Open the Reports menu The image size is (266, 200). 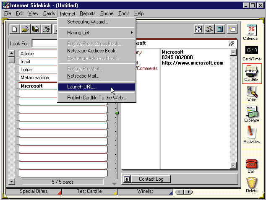(87, 13)
